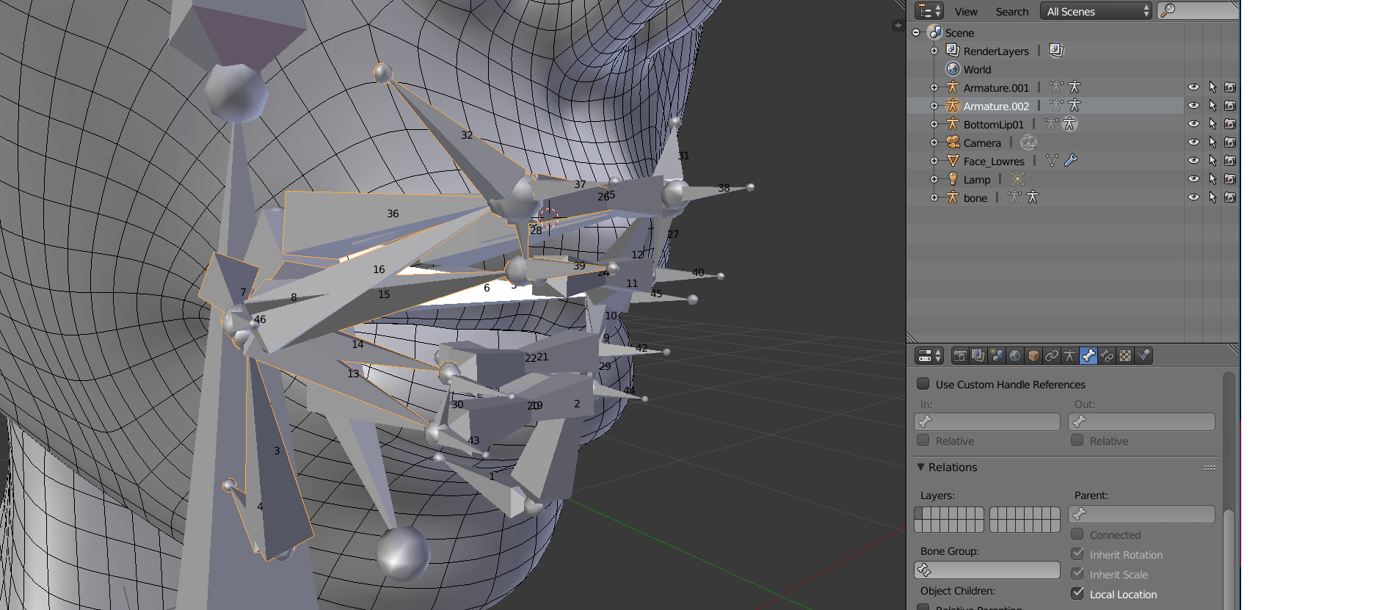Click the armature data icon beside BottomLip01

1069,123
